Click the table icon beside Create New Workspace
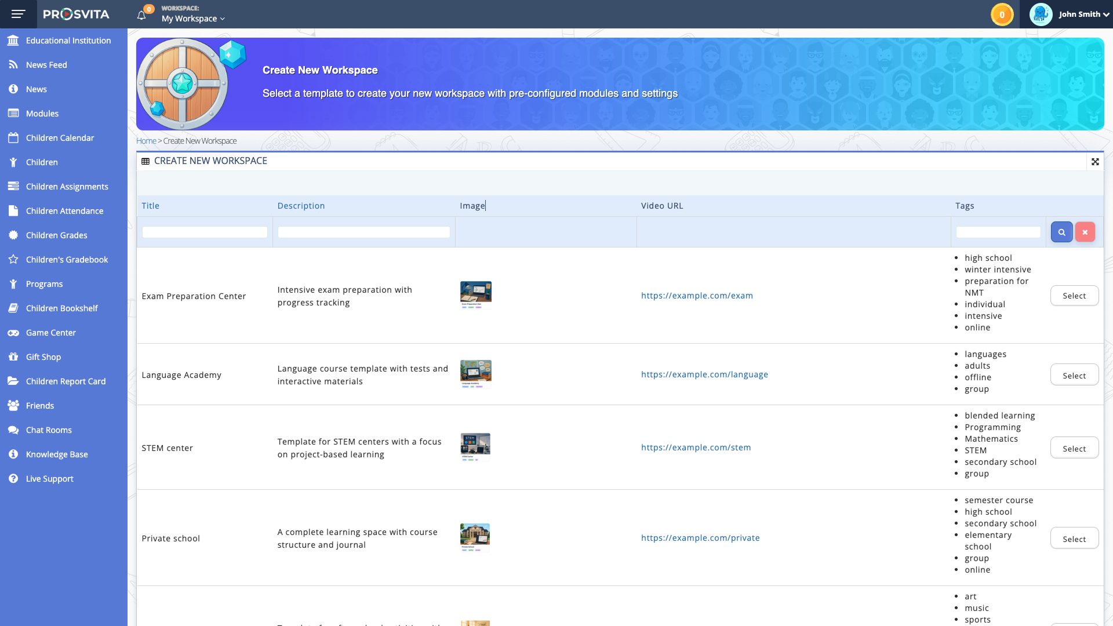 tap(146, 161)
